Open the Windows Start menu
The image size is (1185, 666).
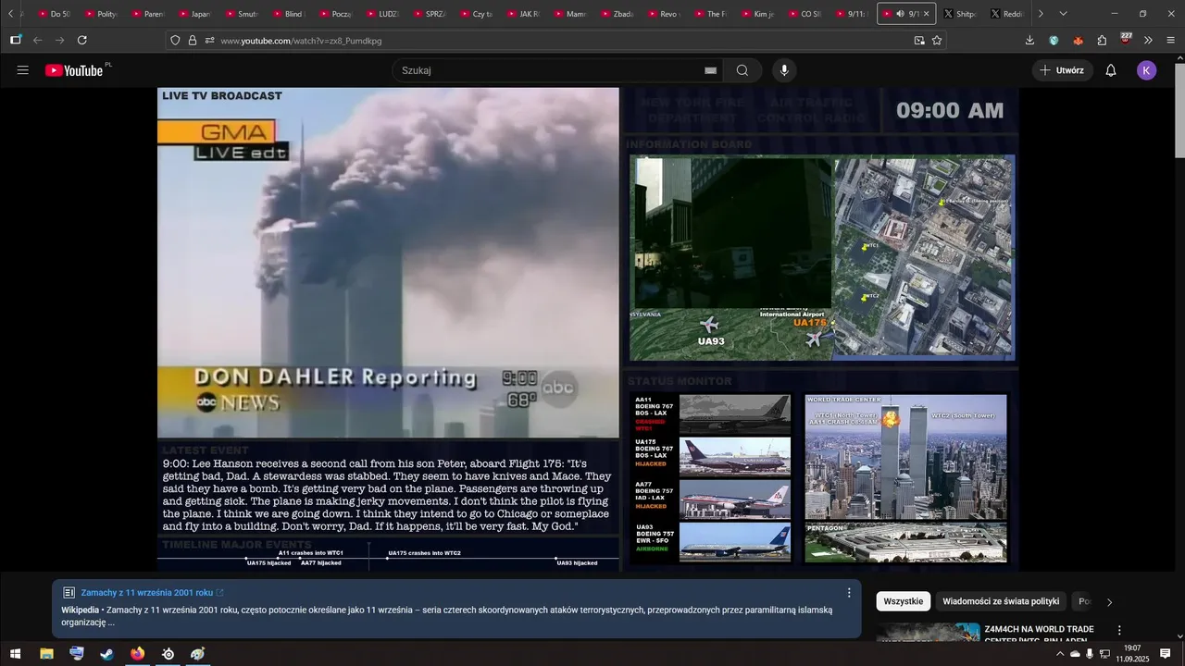click(x=16, y=654)
